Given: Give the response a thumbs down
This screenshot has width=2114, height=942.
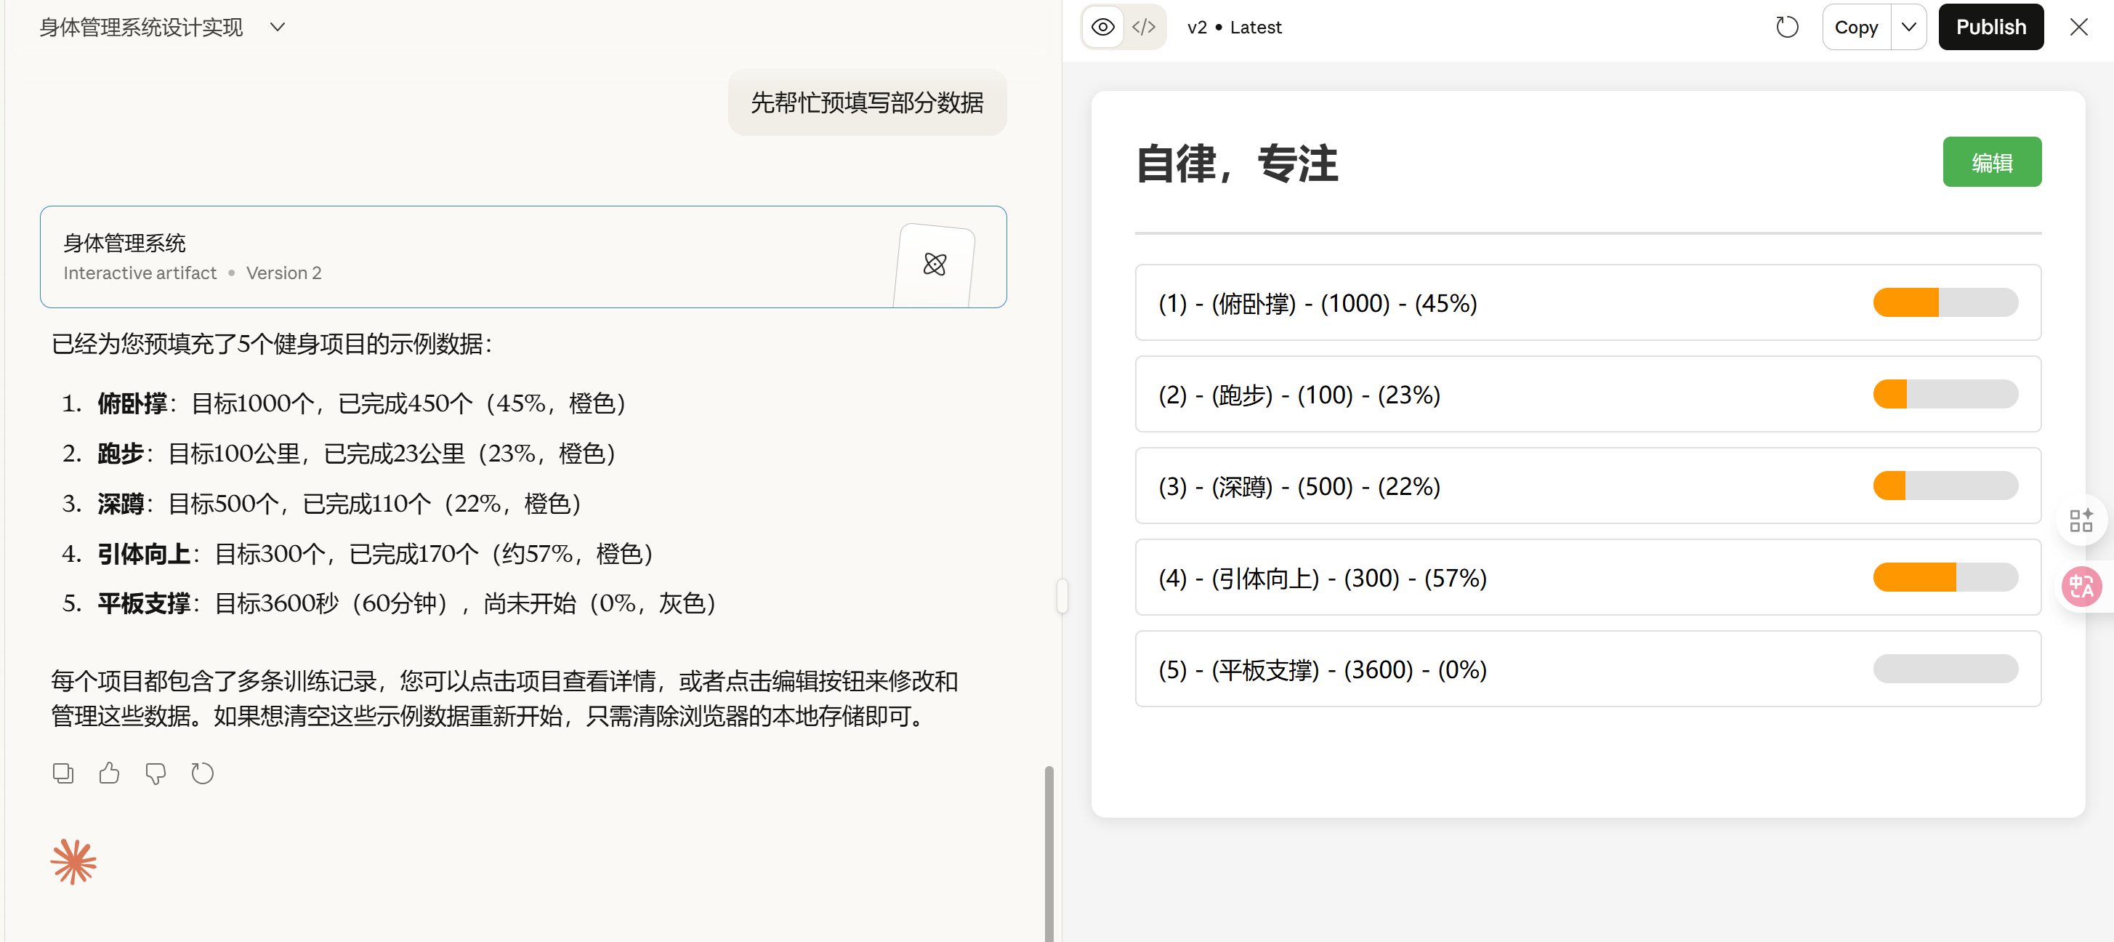Looking at the screenshot, I should (155, 773).
